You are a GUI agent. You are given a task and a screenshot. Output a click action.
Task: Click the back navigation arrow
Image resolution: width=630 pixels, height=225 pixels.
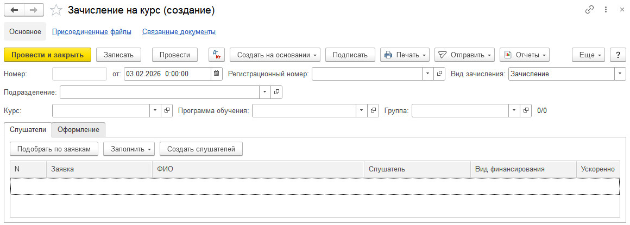[14, 10]
